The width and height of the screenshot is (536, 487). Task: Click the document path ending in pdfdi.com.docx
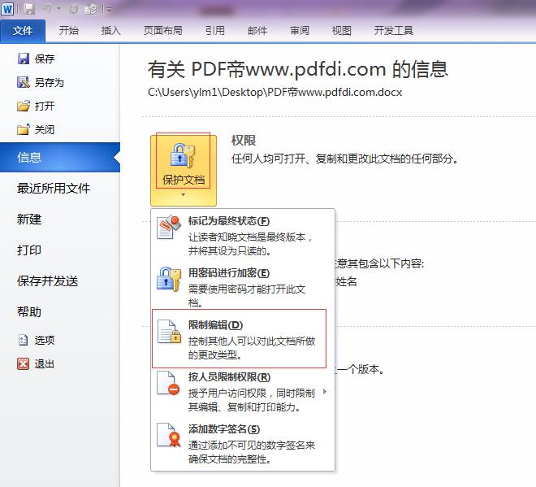click(274, 92)
